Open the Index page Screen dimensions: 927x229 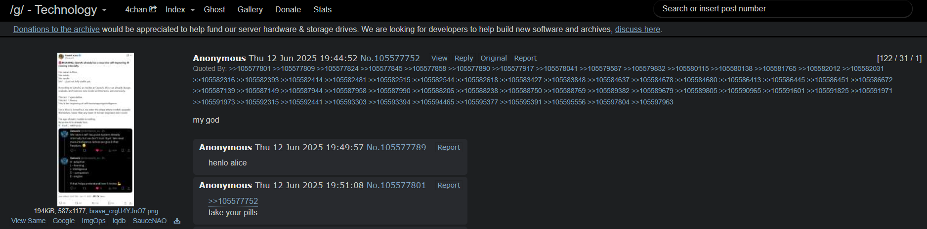175,9
